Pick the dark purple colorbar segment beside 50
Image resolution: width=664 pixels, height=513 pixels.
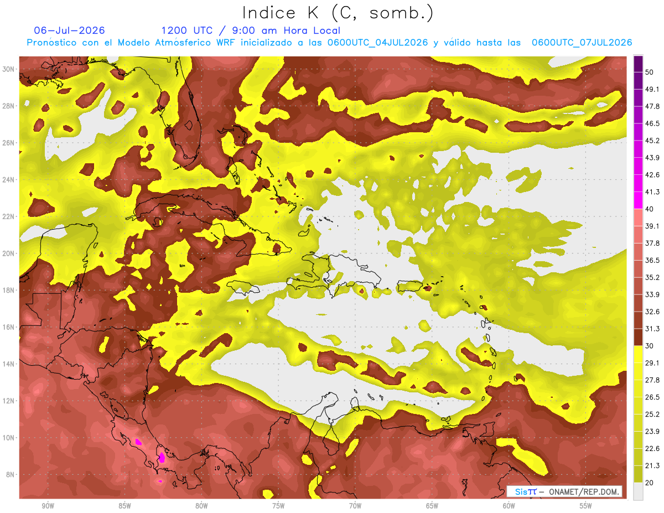coord(638,64)
